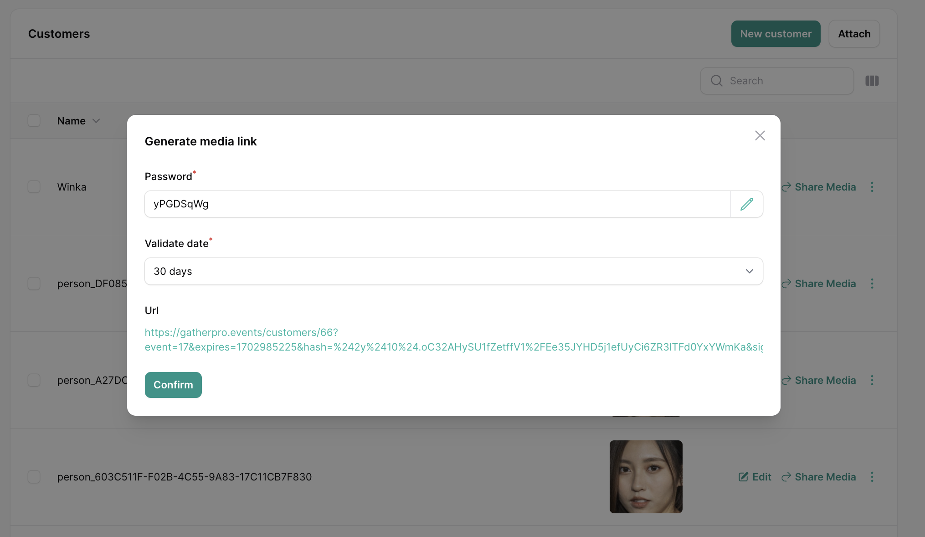Image resolution: width=925 pixels, height=537 pixels.
Task: Select the person_603C511F row checkbox
Action: click(x=34, y=477)
